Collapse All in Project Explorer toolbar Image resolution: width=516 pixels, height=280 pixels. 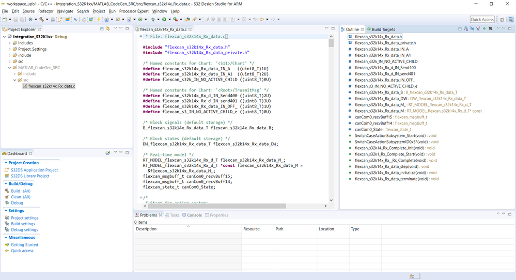click(x=102, y=29)
